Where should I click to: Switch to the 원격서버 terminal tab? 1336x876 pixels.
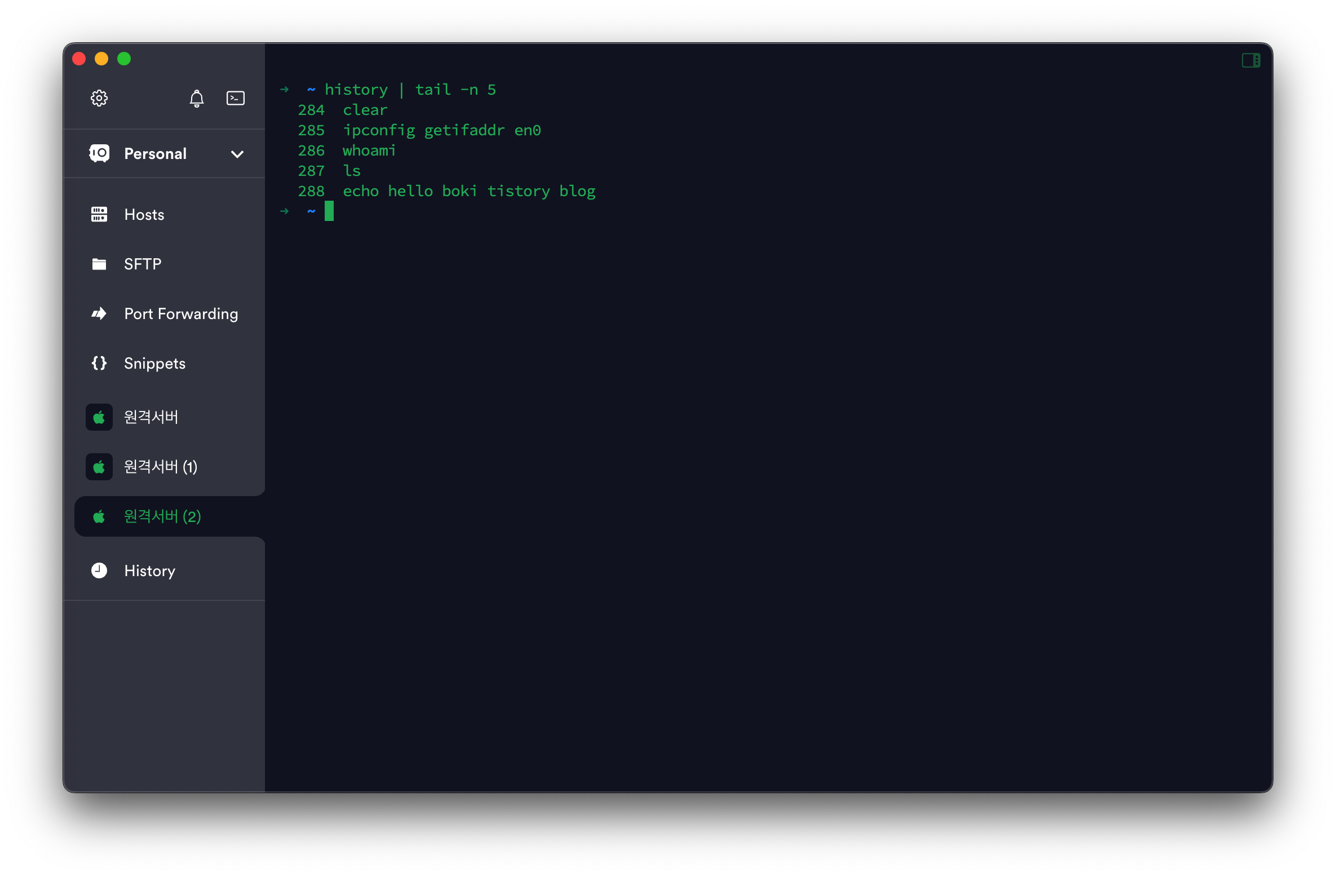point(151,417)
